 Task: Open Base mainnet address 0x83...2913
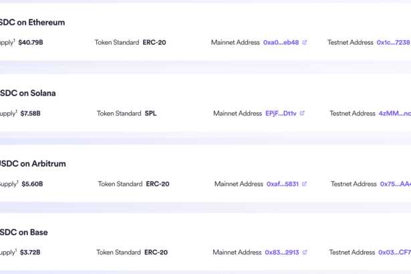click(281, 253)
